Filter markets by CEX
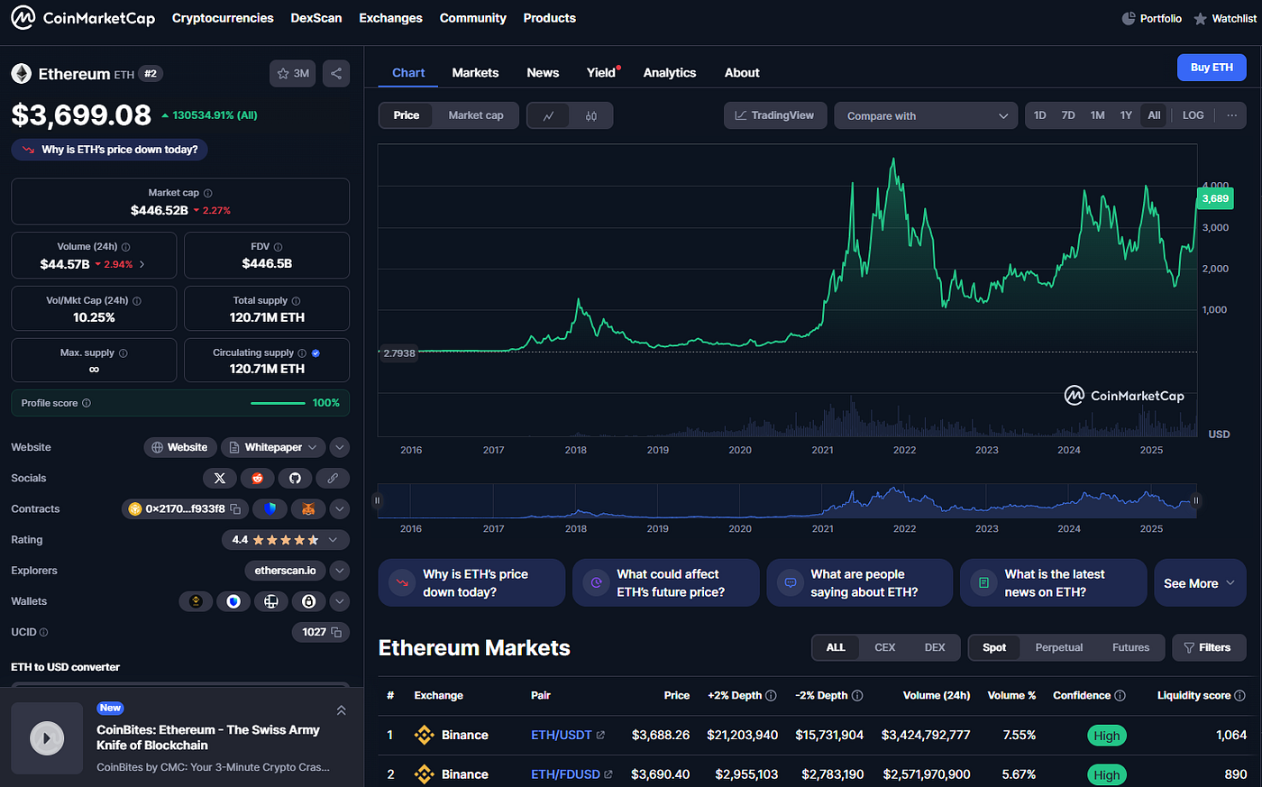Screen dimensions: 1262x787 [885, 647]
